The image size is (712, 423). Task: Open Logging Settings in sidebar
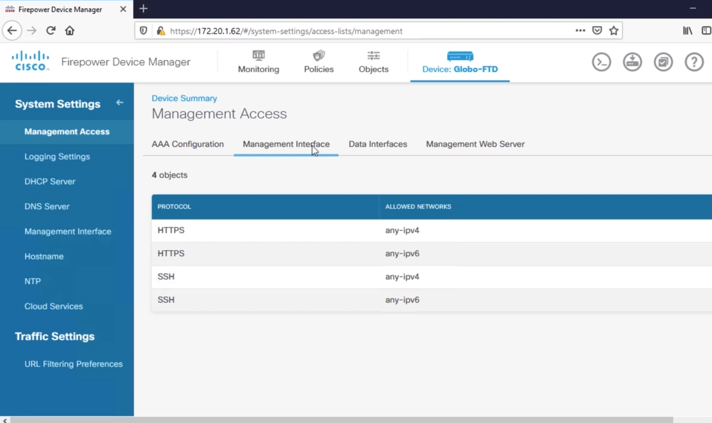click(57, 157)
